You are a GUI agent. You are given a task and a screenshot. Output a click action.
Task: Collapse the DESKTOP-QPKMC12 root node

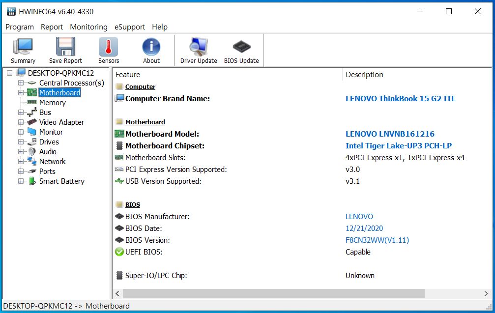tap(10, 73)
